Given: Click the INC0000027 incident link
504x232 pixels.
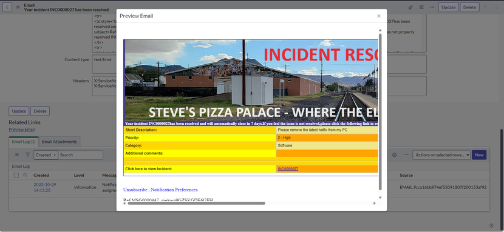Looking at the screenshot, I should 288,169.
